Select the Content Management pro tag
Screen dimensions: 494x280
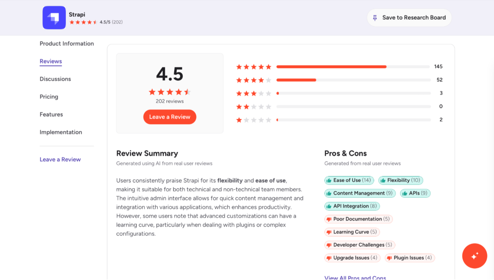point(360,193)
